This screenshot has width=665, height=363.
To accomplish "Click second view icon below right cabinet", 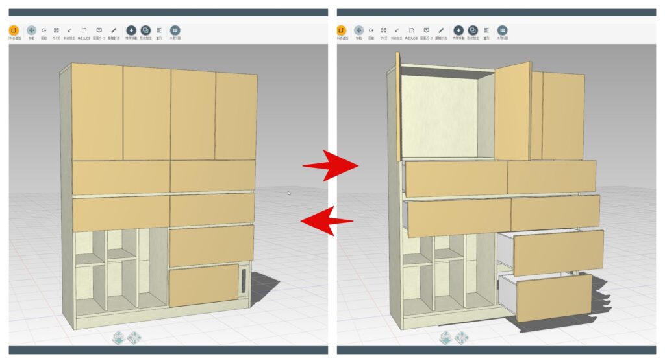I will [461, 337].
